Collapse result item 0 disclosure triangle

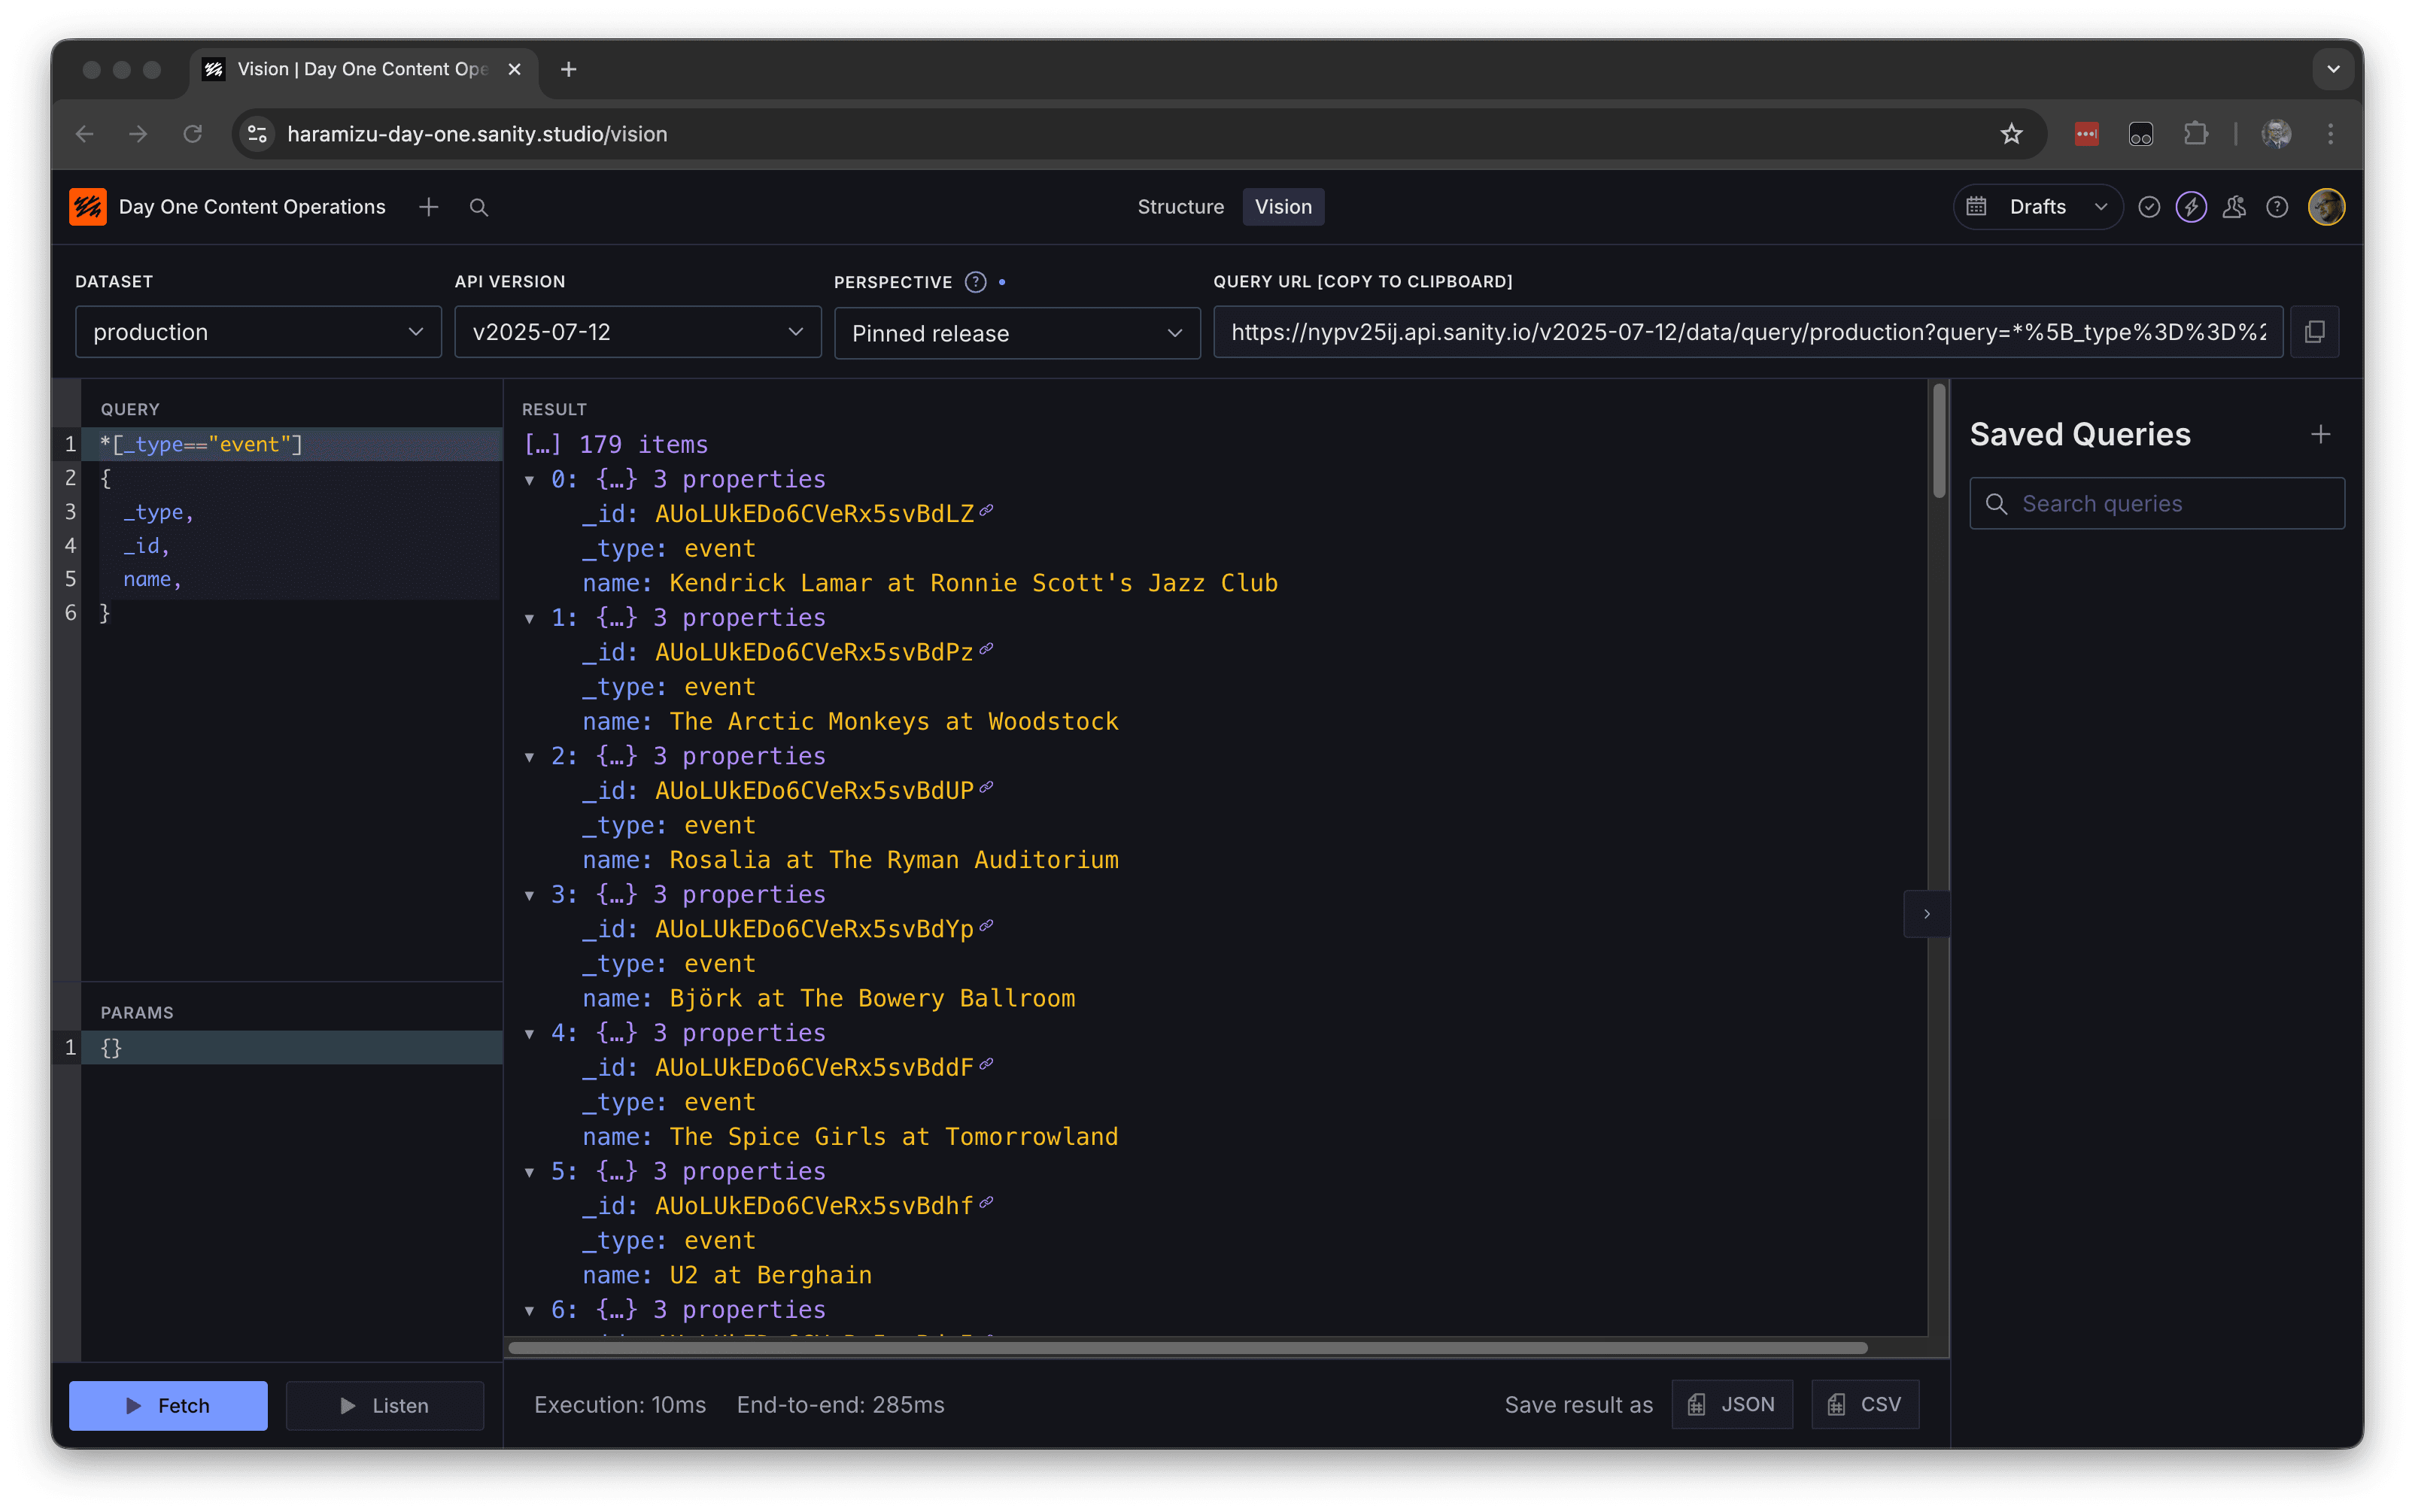(x=530, y=480)
